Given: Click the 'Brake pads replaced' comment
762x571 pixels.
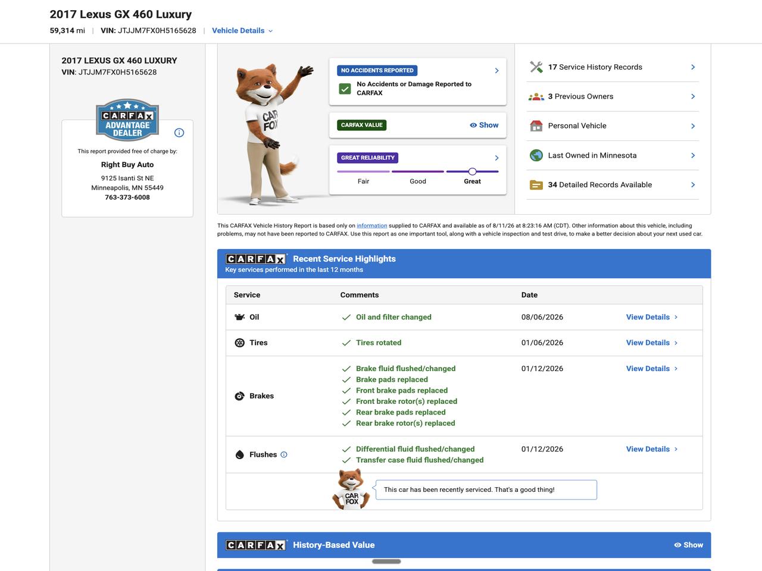Looking at the screenshot, I should click(x=392, y=379).
